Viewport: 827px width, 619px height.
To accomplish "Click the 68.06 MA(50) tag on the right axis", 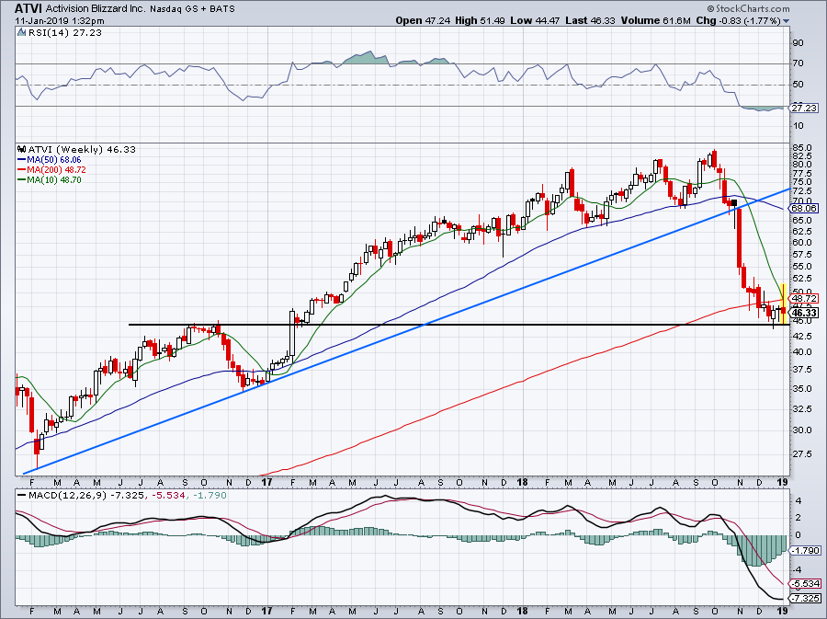I will point(805,209).
